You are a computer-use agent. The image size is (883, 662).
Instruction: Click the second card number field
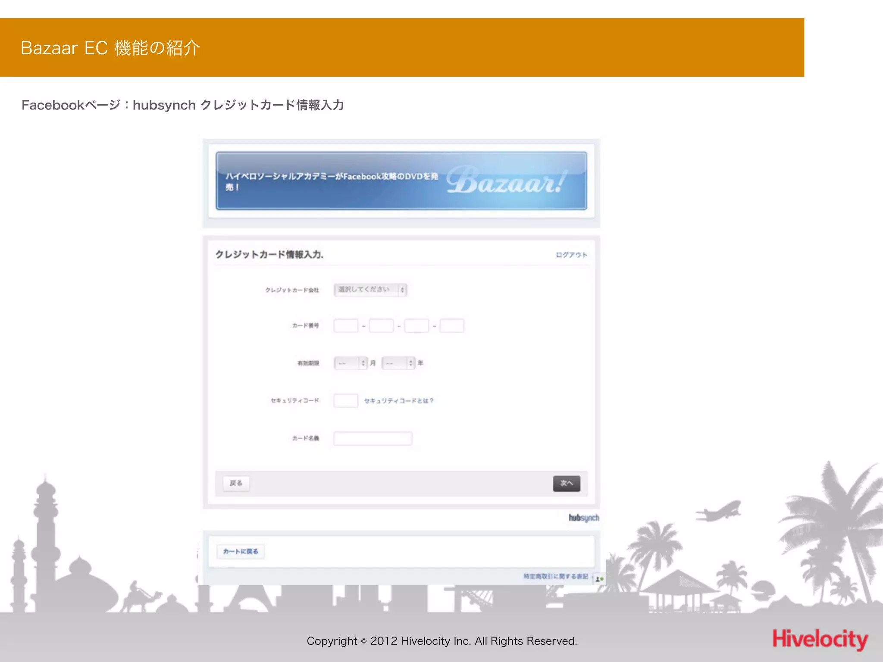(381, 325)
